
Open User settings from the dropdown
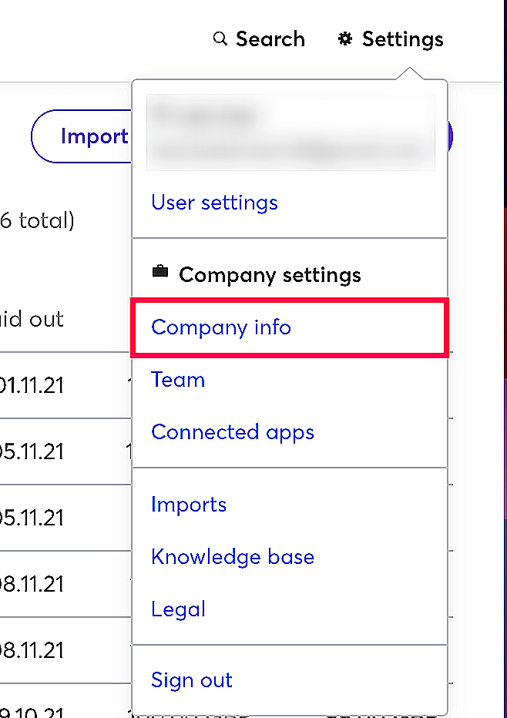[215, 202]
